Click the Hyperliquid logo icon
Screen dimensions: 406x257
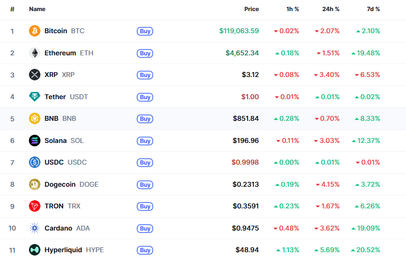tap(34, 250)
